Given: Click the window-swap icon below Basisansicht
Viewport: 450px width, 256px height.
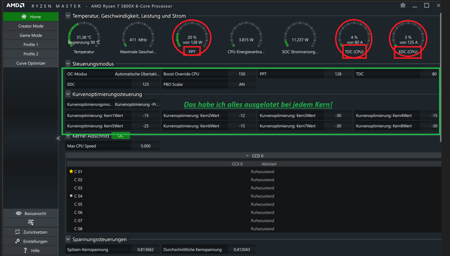Looking at the screenshot, I should (x=31, y=222).
